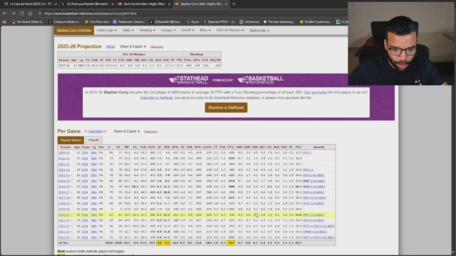This screenshot has width=456, height=256.
Task: Open the Koyso bookmark
Action: (192, 22)
